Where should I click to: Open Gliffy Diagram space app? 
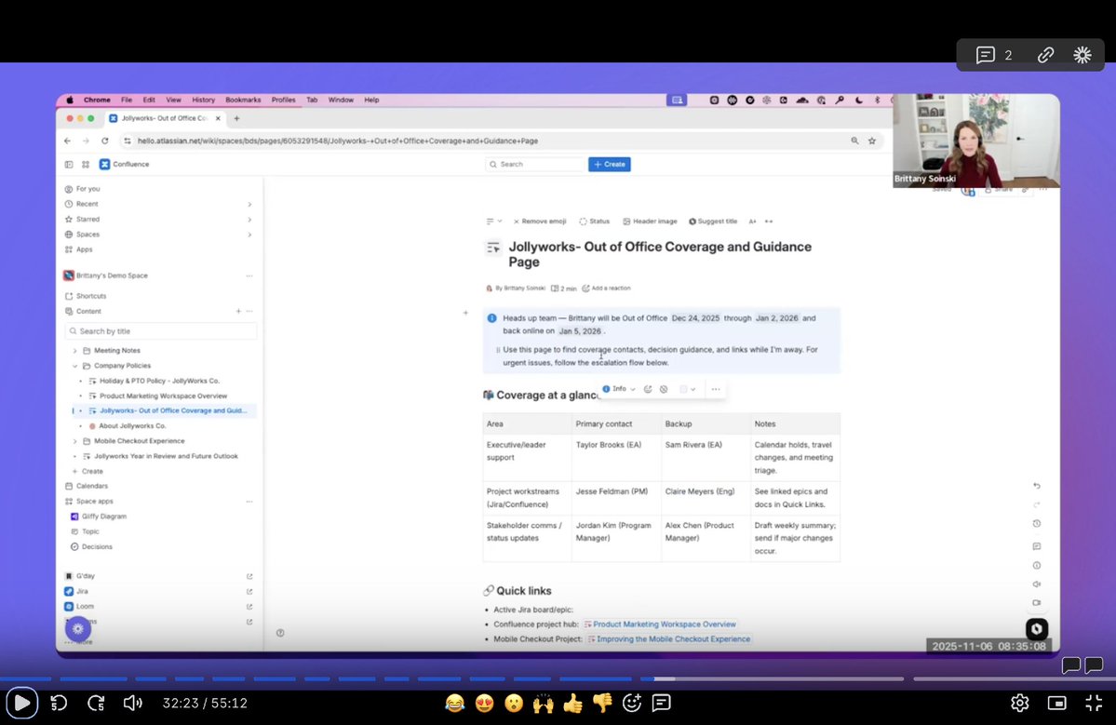pyautogui.click(x=103, y=517)
